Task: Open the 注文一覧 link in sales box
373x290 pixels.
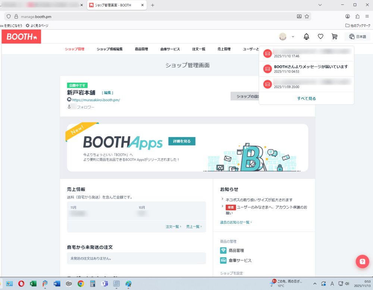Action: [x=173, y=227]
